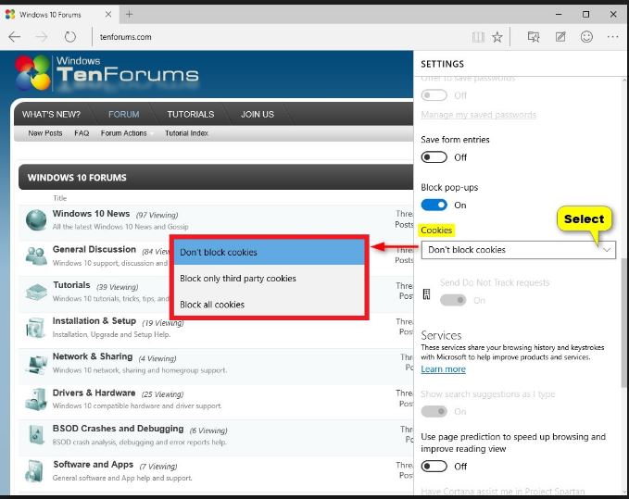629x499 pixels.
Task: Click settings scrollbar up arrow
Action: pos(623,81)
